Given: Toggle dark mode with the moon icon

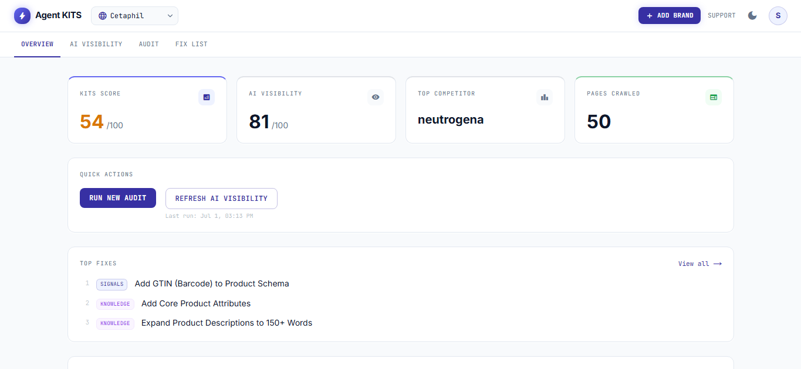Looking at the screenshot, I should (x=752, y=16).
